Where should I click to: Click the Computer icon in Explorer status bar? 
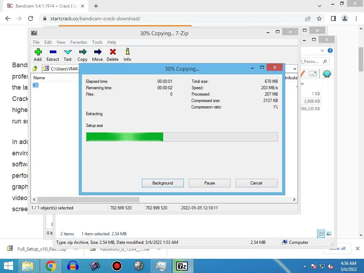(285, 242)
